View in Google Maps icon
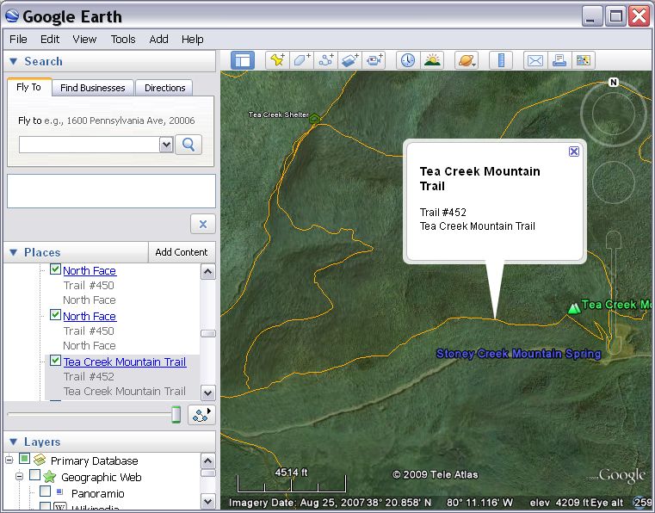This screenshot has height=513, width=655. [x=584, y=60]
